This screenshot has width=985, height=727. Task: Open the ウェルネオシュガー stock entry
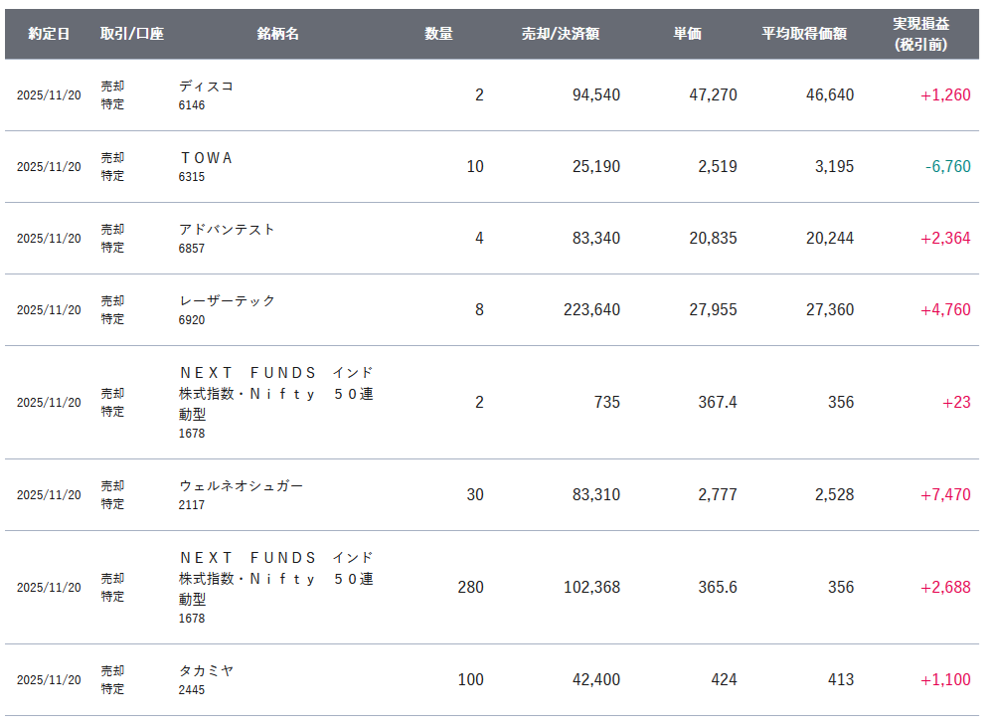pyautogui.click(x=241, y=486)
